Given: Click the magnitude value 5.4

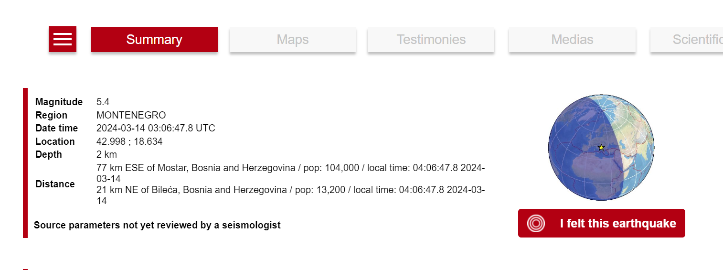Looking at the screenshot, I should pos(103,102).
